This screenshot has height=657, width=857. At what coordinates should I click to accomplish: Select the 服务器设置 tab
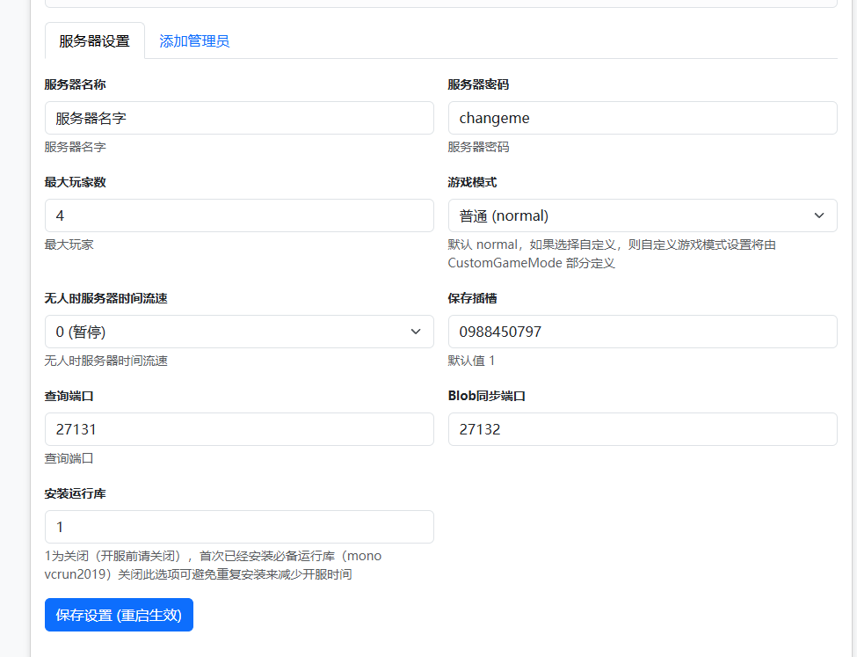click(94, 41)
